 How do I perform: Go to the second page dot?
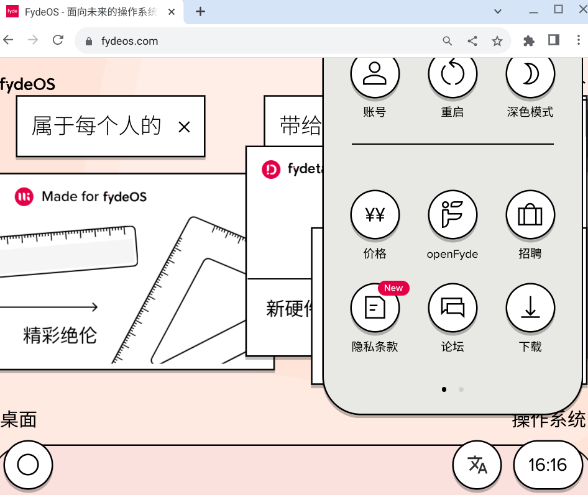(461, 389)
